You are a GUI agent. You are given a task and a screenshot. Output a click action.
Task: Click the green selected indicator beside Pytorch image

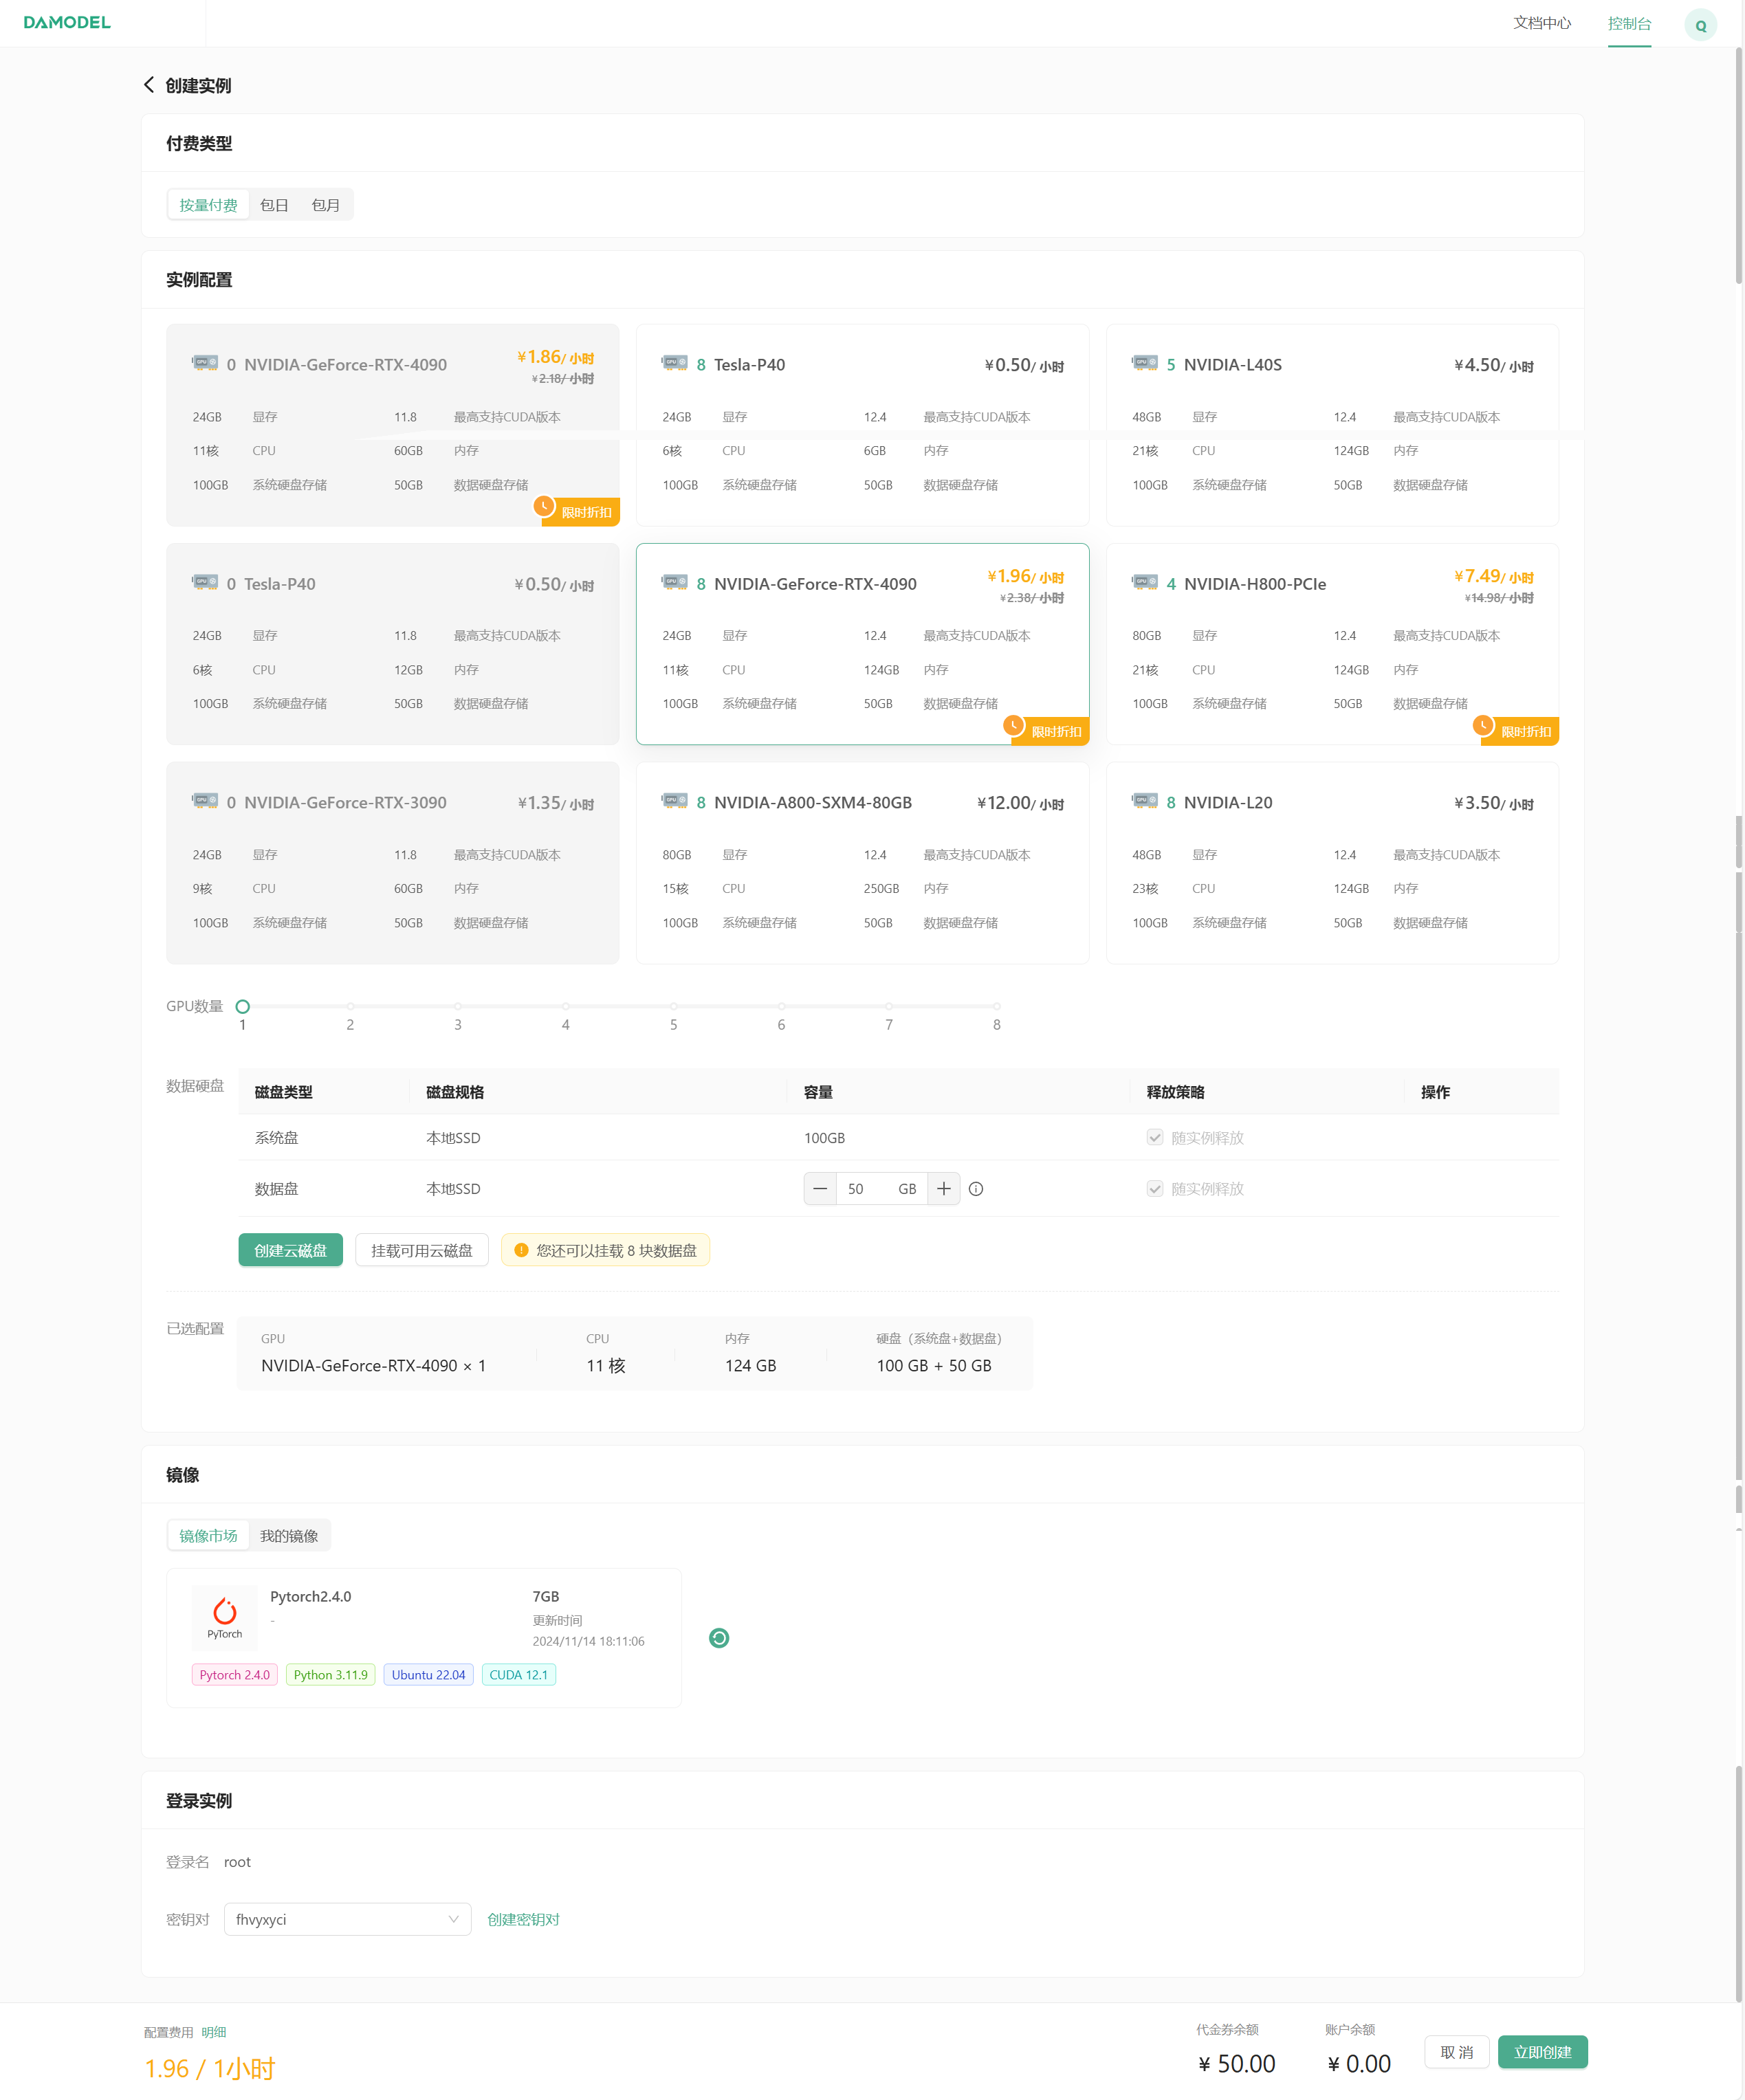tap(719, 1638)
